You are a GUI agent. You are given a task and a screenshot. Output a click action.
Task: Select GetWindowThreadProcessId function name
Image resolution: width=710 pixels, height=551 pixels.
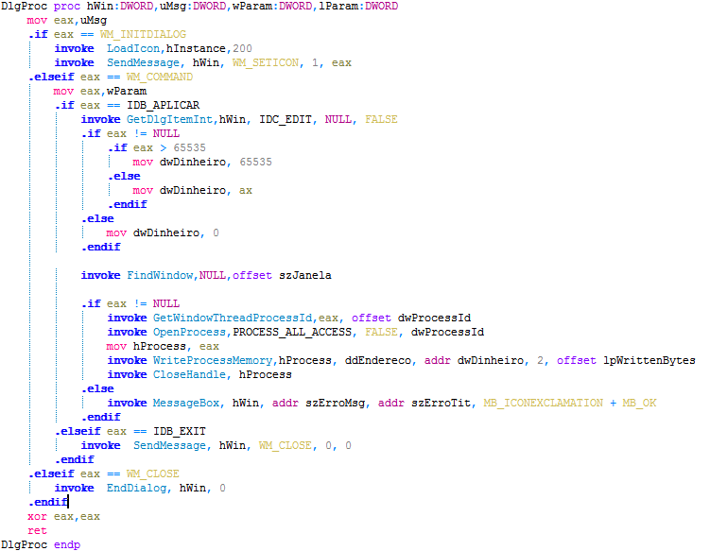pos(233,318)
